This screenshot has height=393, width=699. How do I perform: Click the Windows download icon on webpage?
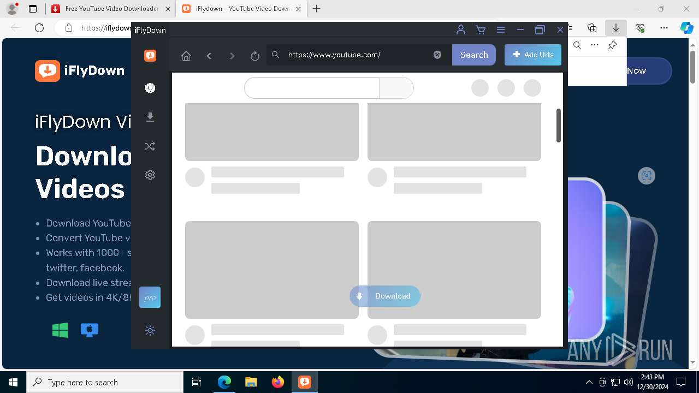click(60, 330)
